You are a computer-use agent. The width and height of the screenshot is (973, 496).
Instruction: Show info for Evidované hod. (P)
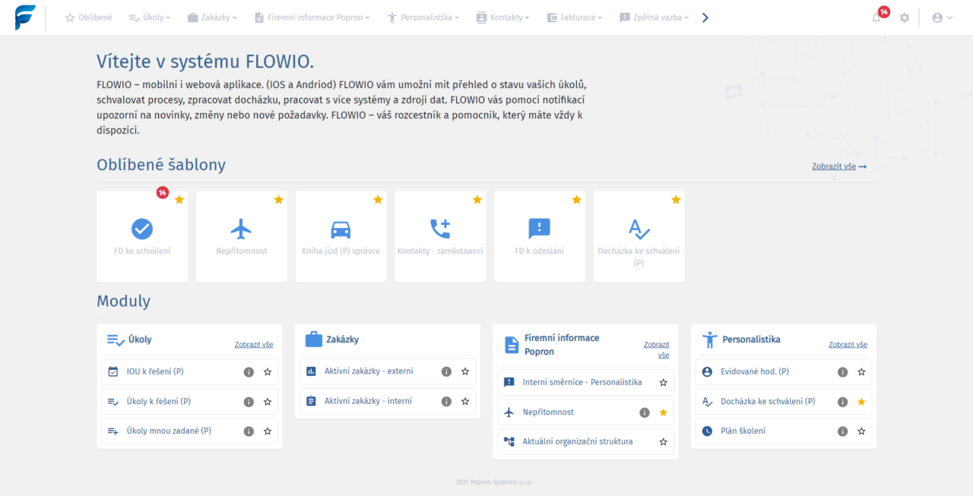[x=842, y=372]
